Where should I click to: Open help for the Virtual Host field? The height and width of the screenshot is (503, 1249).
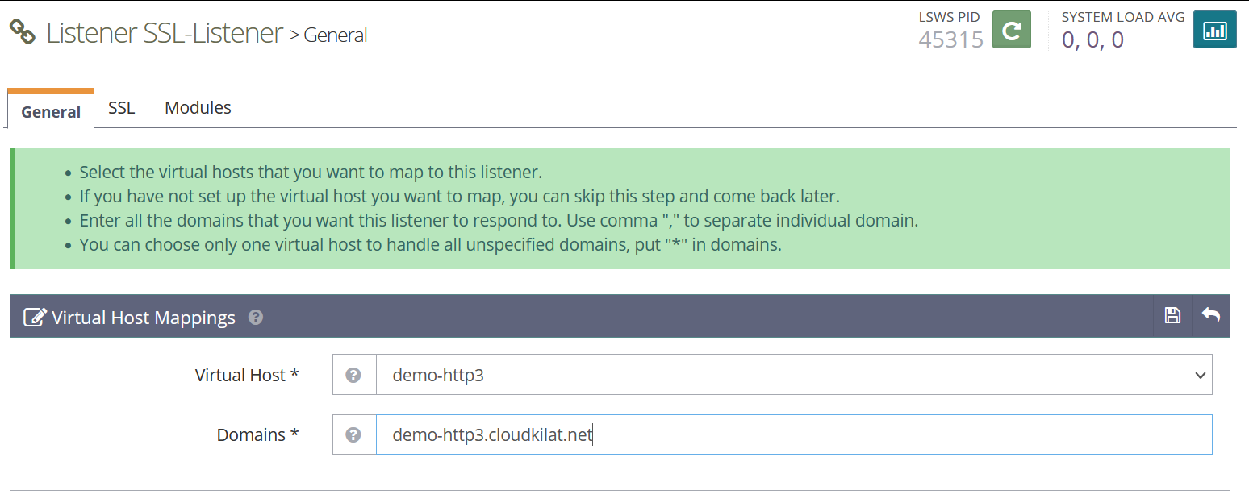(x=354, y=374)
